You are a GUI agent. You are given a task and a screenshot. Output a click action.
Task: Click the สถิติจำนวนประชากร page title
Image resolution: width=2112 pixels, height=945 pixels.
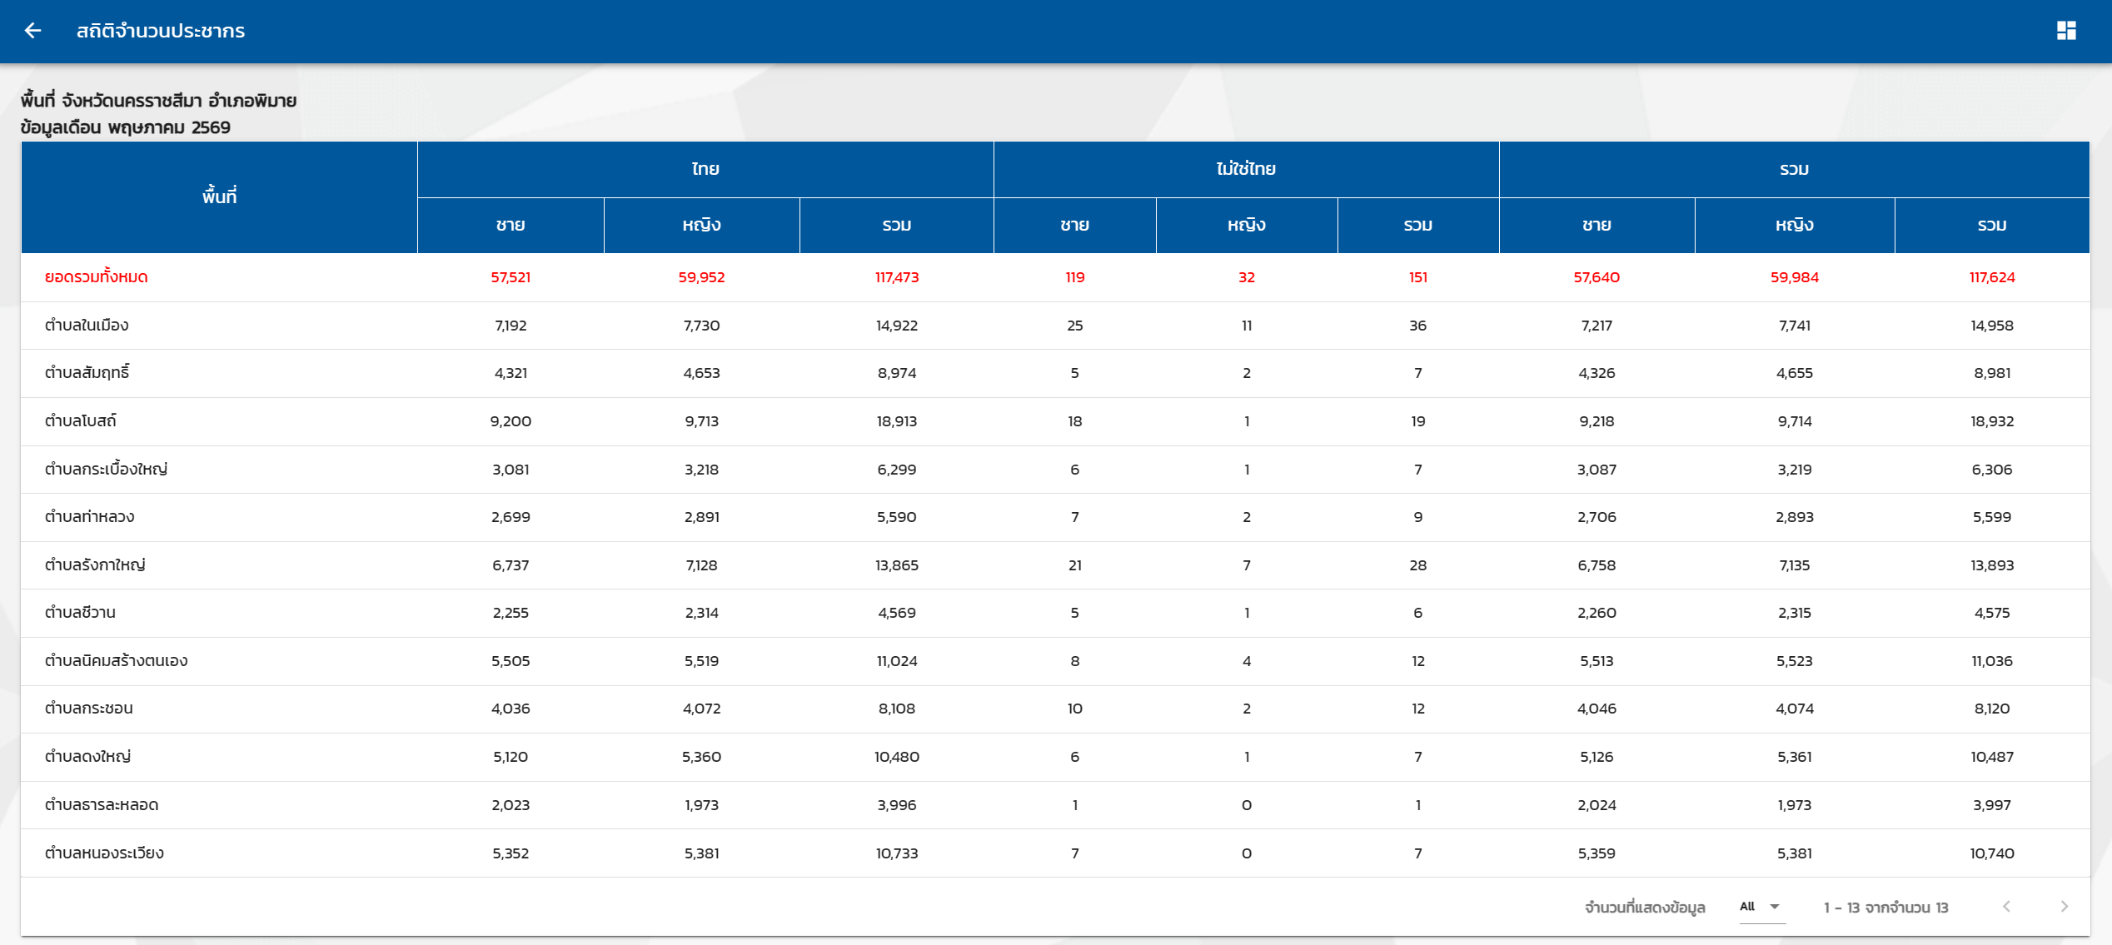[161, 31]
